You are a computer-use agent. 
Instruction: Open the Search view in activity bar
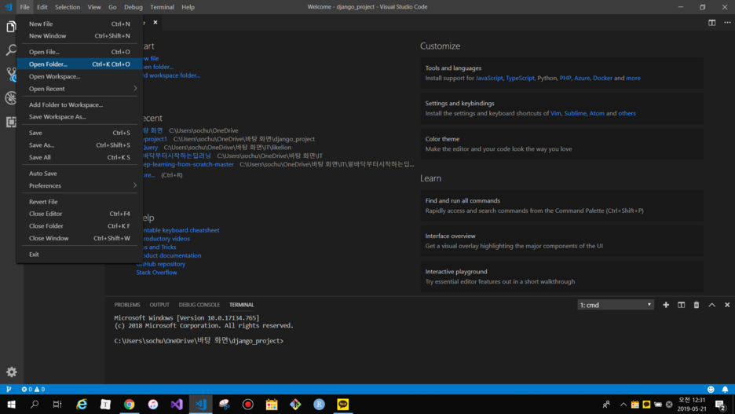(11, 49)
